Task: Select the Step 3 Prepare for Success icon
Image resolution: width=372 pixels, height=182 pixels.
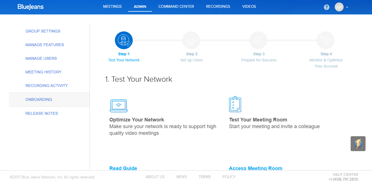Action: coord(258,40)
